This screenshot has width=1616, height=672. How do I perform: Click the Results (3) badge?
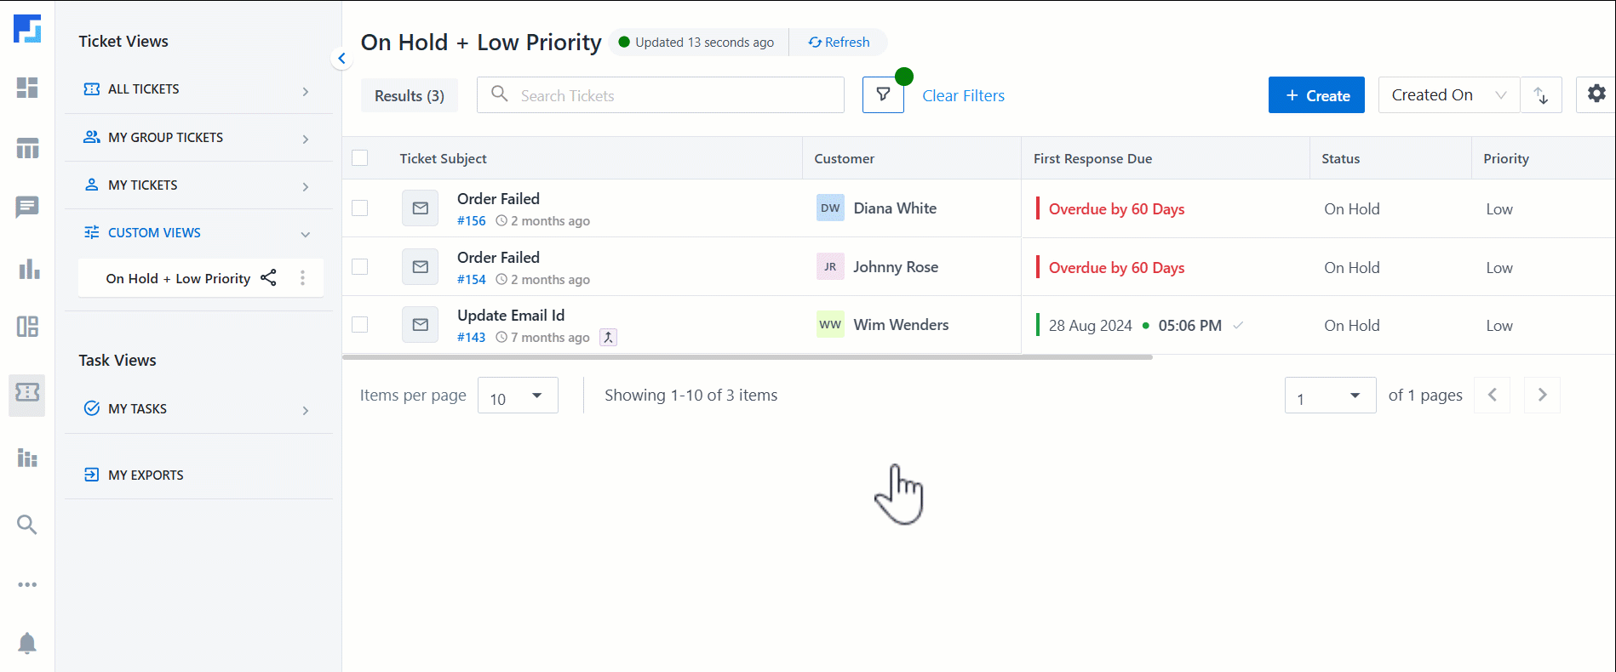tap(410, 96)
